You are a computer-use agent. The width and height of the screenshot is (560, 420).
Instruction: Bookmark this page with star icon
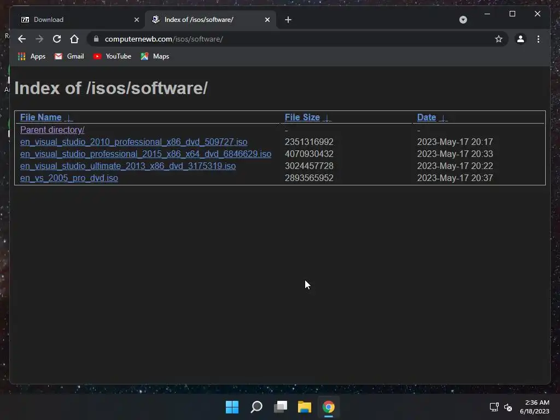pyautogui.click(x=499, y=39)
